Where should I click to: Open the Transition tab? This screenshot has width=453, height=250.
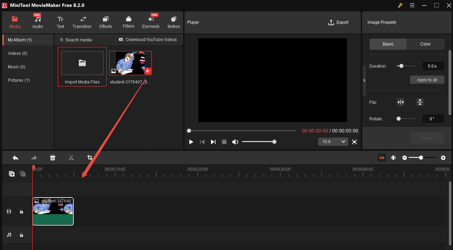(82, 22)
